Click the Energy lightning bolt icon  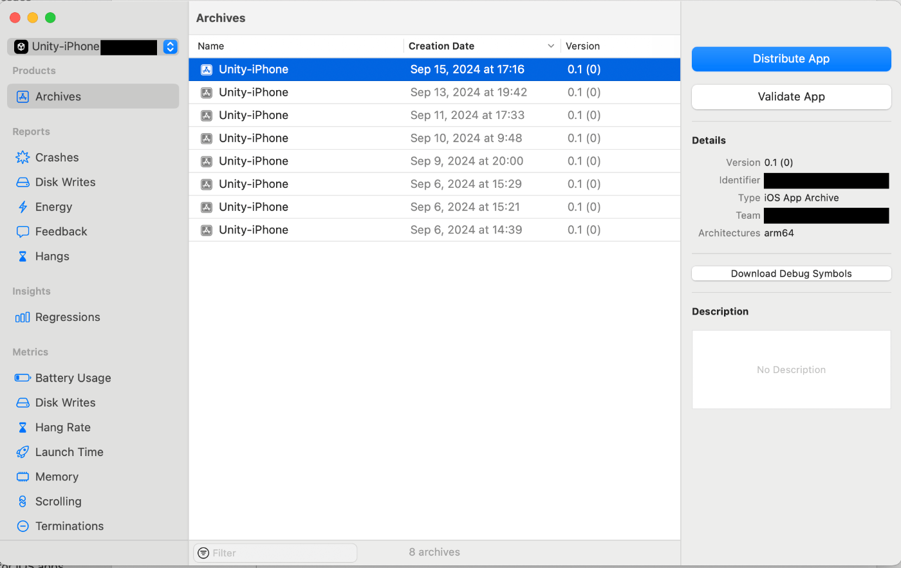pos(23,207)
